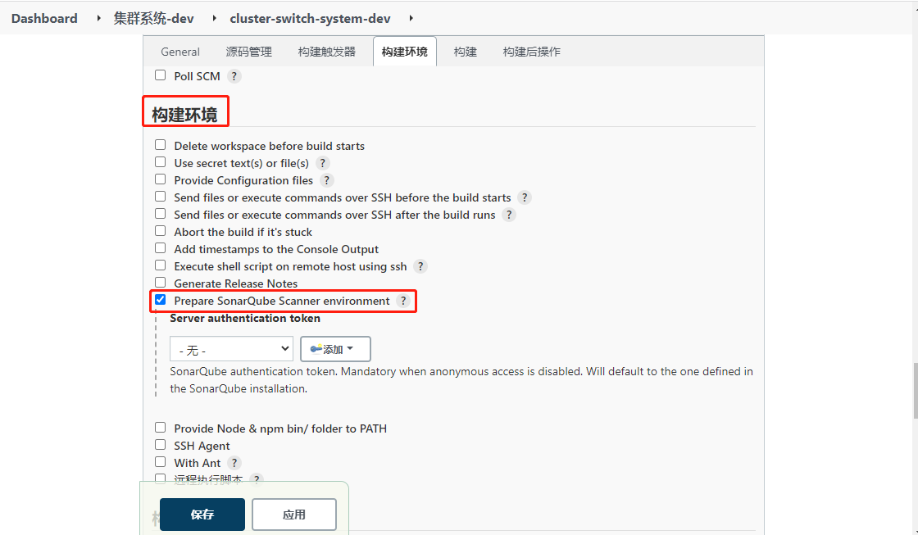
Task: Check Provide Node & npm bin/ folder to PATH
Action: point(160,428)
